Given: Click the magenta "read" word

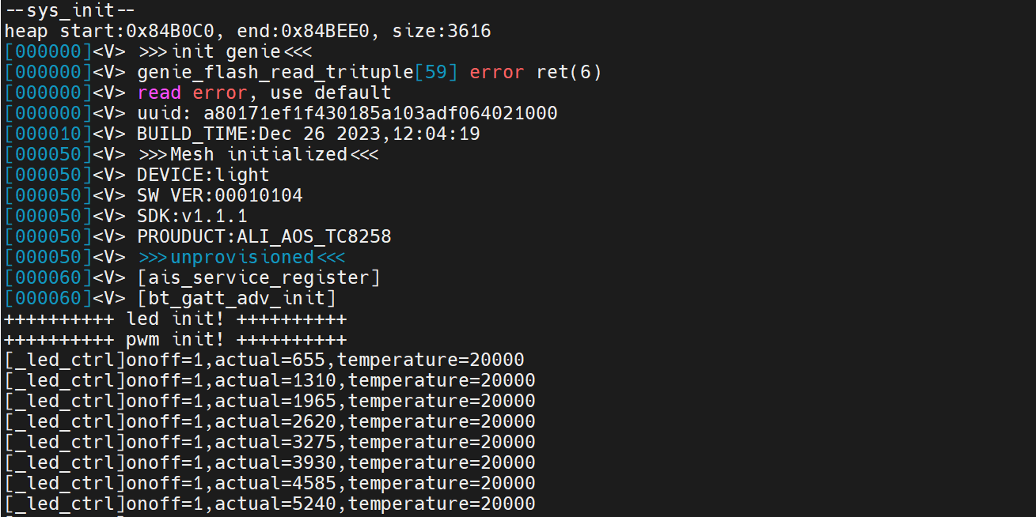Looking at the screenshot, I should coord(159,93).
